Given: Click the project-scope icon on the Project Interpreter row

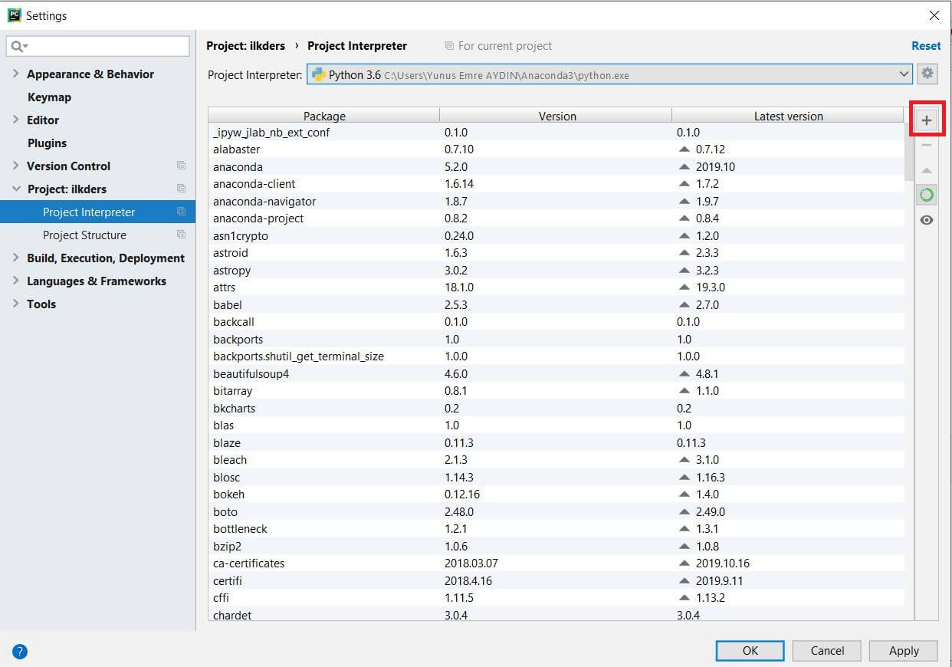Looking at the screenshot, I should (181, 212).
